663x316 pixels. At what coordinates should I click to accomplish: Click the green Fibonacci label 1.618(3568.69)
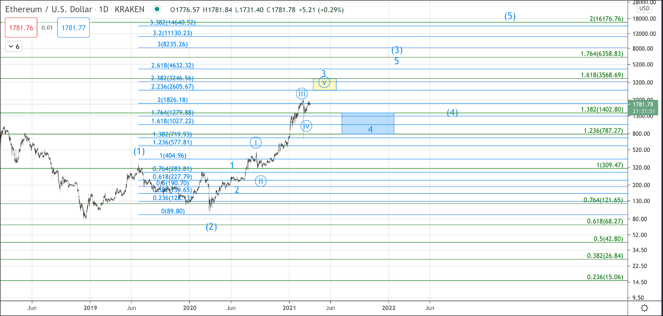(x=602, y=75)
